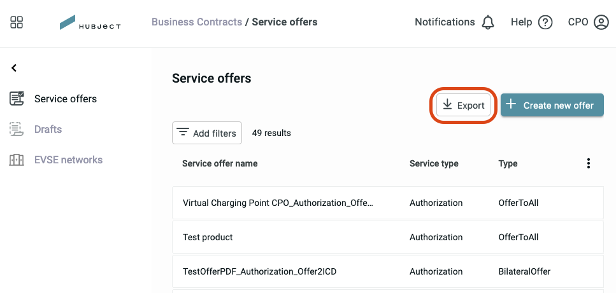Select Drafts in the sidebar
Image resolution: width=616 pixels, height=293 pixels.
(48, 129)
